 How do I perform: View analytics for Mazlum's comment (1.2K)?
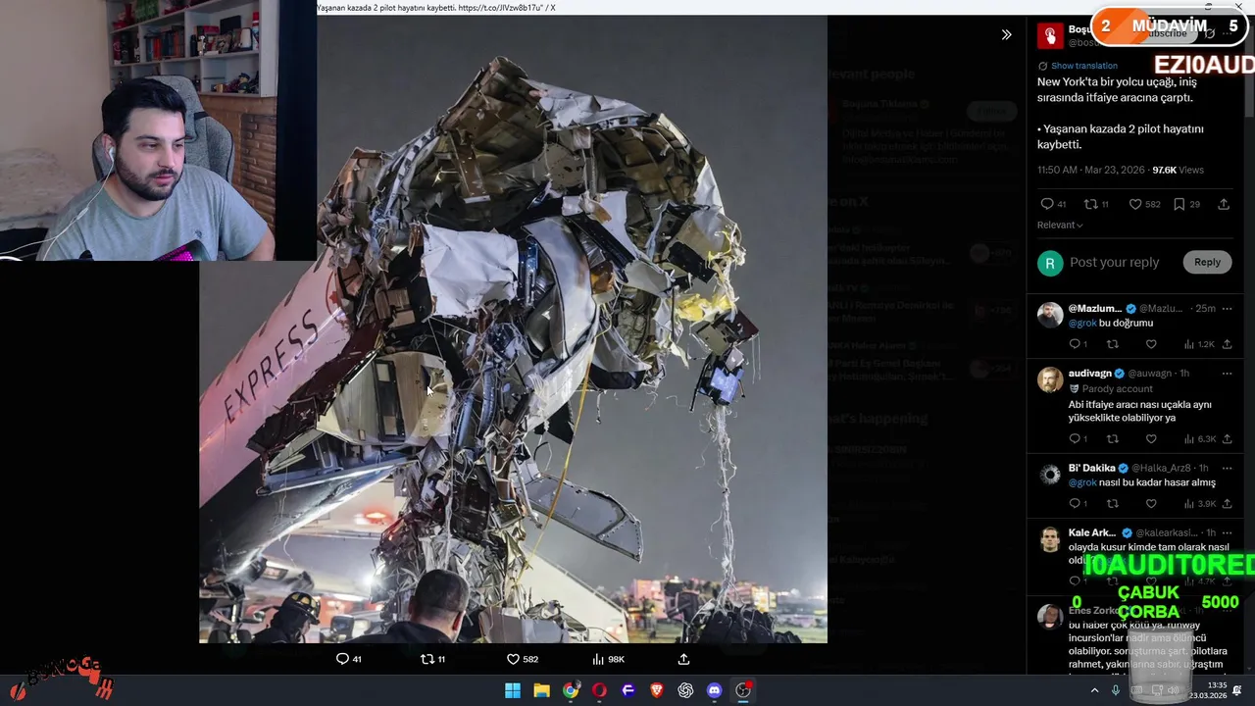(1198, 344)
